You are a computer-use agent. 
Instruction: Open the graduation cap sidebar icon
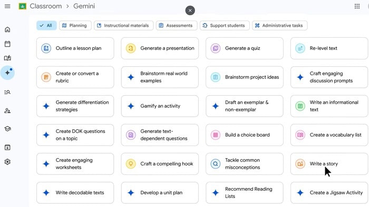pos(7,129)
